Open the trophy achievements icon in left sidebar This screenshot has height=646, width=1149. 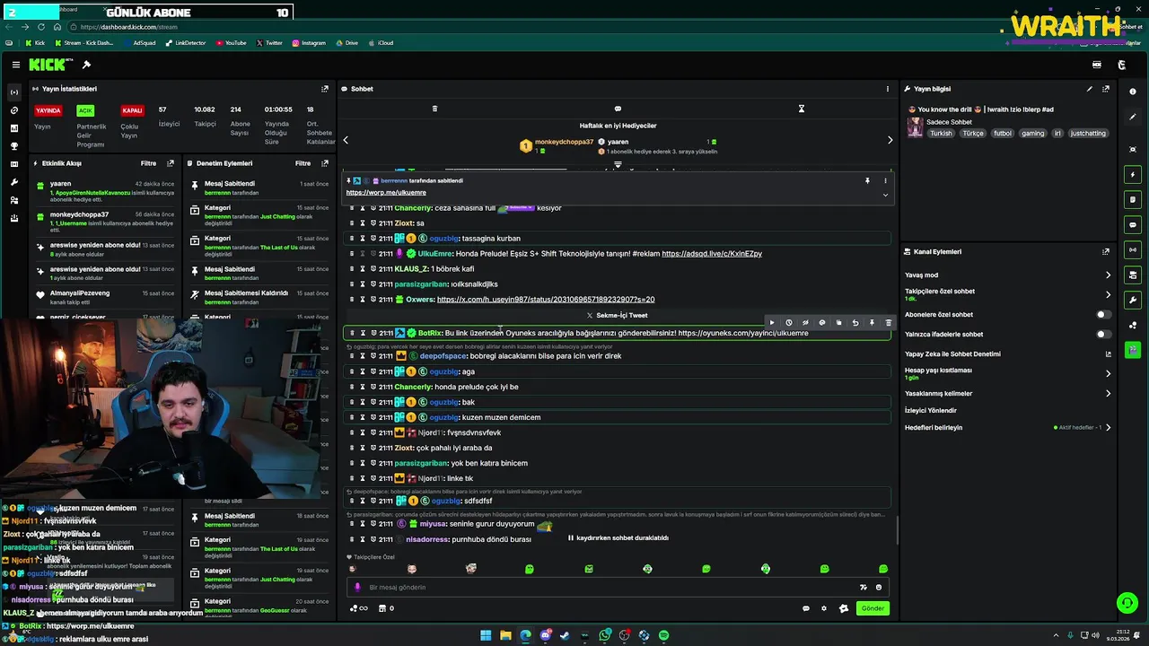13,146
